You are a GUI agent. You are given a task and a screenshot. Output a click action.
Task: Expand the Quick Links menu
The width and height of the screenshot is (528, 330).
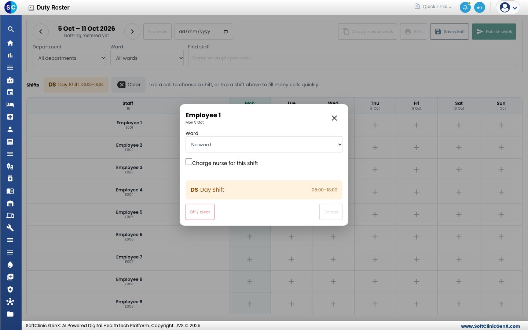point(433,7)
